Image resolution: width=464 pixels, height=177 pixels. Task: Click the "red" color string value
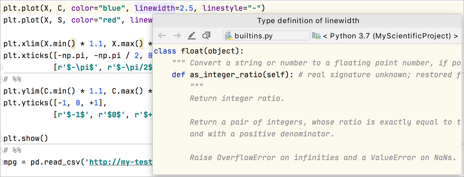pos(109,20)
